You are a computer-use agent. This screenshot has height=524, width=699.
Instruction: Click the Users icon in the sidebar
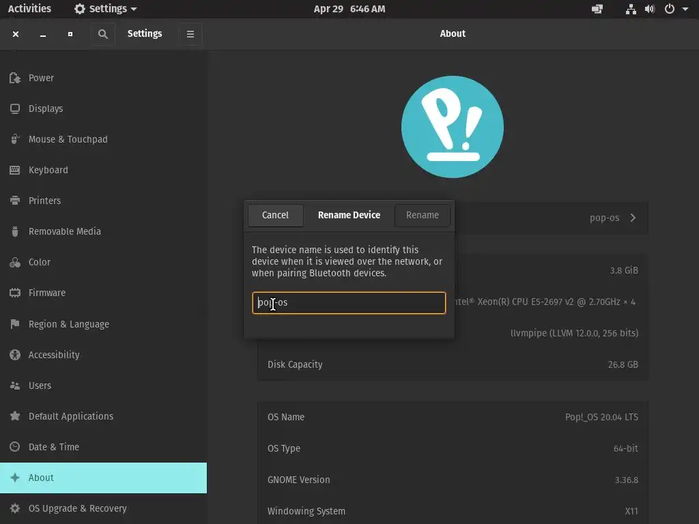[15, 385]
